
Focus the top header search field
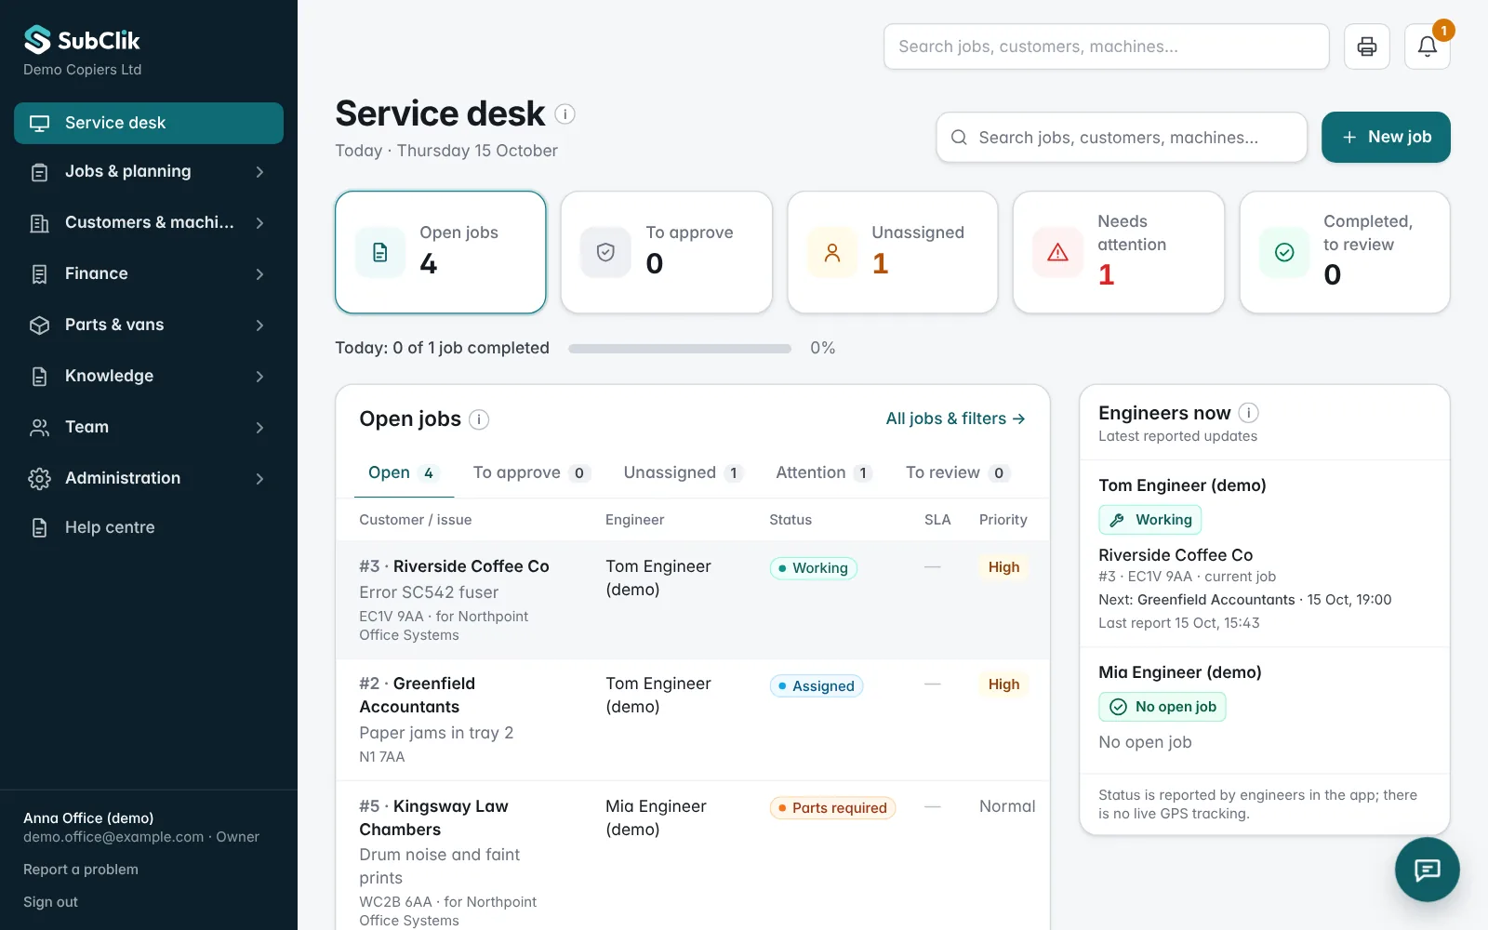tap(1106, 46)
